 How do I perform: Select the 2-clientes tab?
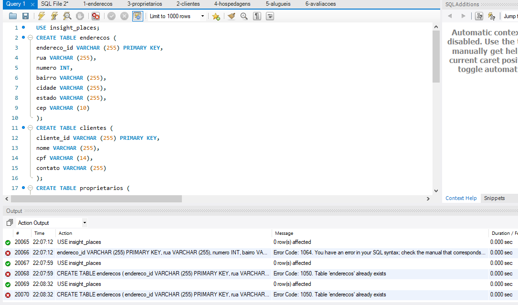tap(188, 4)
